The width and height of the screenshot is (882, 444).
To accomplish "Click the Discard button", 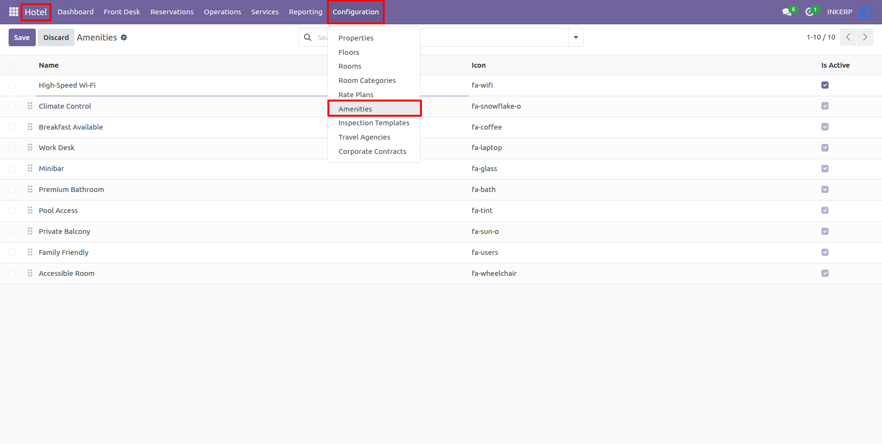I will pyautogui.click(x=56, y=38).
